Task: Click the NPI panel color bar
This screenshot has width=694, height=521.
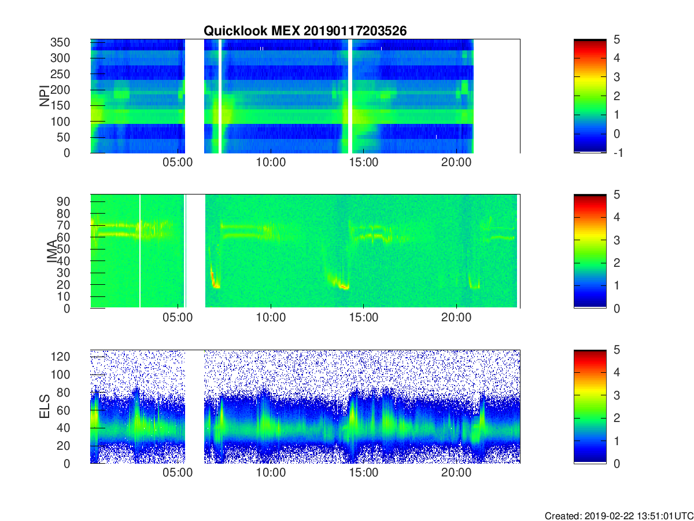Action: 590,96
